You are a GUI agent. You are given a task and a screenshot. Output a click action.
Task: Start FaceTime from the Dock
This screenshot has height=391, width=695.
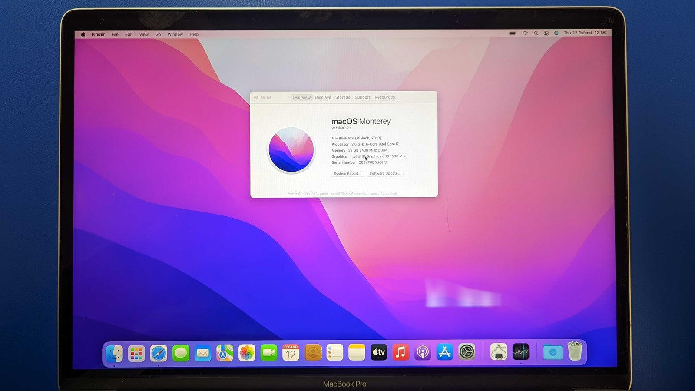pyautogui.click(x=269, y=353)
